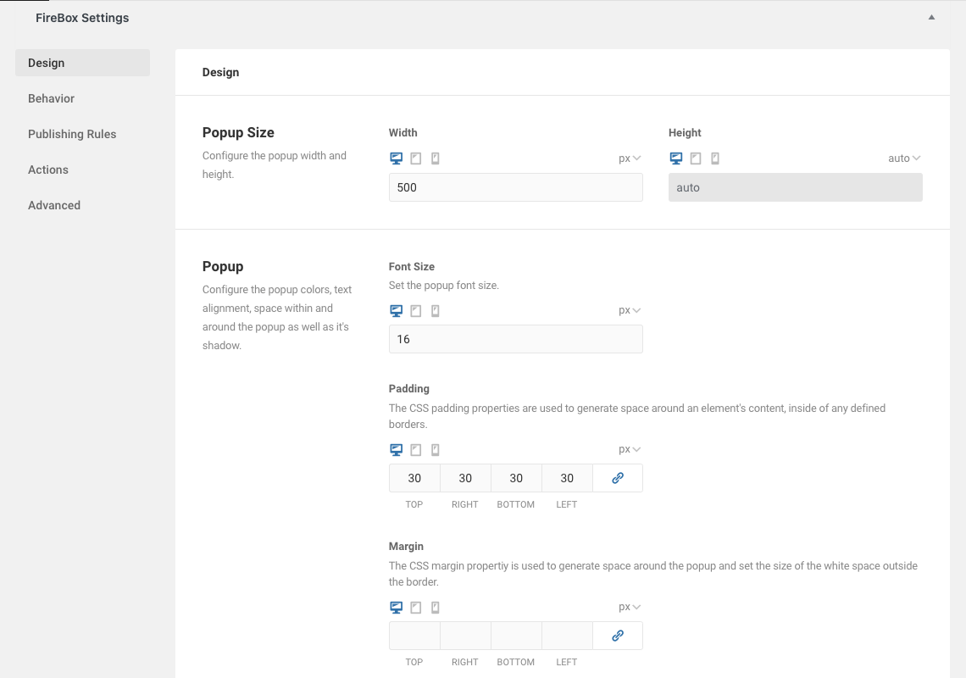Switch to the Advanced tab

coord(54,205)
